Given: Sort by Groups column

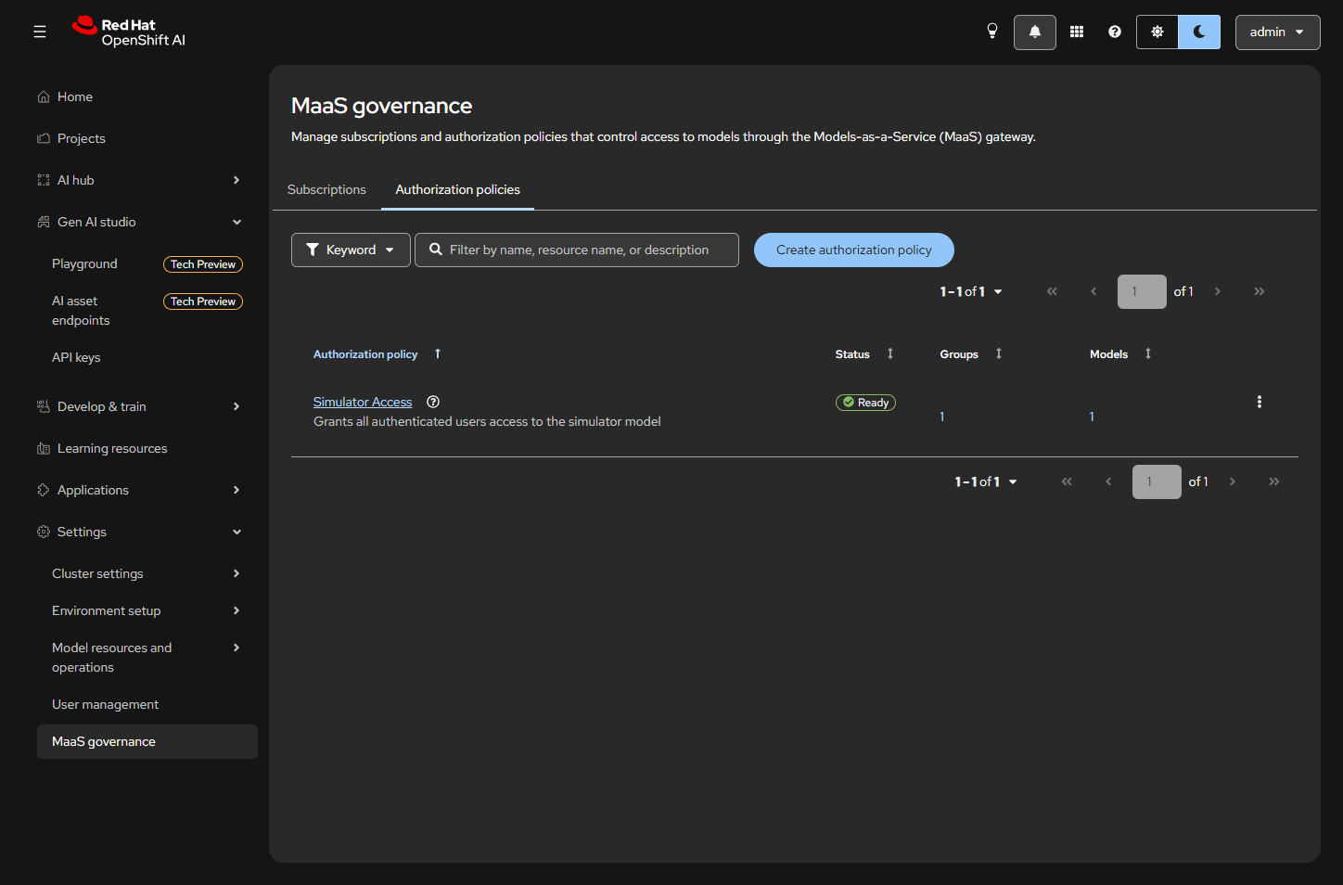Looking at the screenshot, I should point(970,354).
